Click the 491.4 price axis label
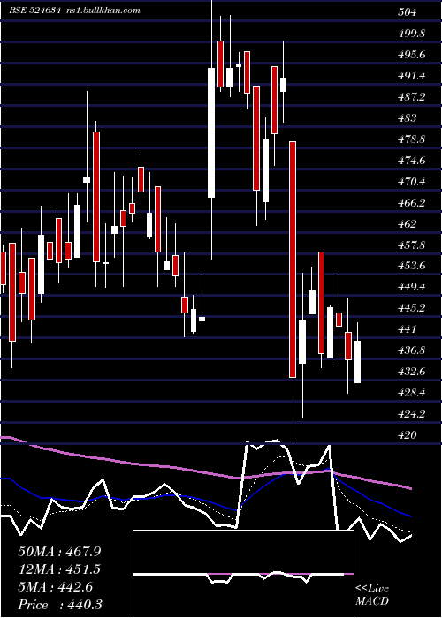This screenshot has width=442, height=618. pyautogui.click(x=412, y=76)
